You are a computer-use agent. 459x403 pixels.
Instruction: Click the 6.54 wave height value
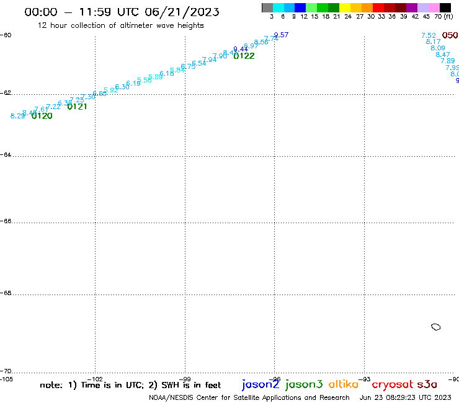click(199, 63)
